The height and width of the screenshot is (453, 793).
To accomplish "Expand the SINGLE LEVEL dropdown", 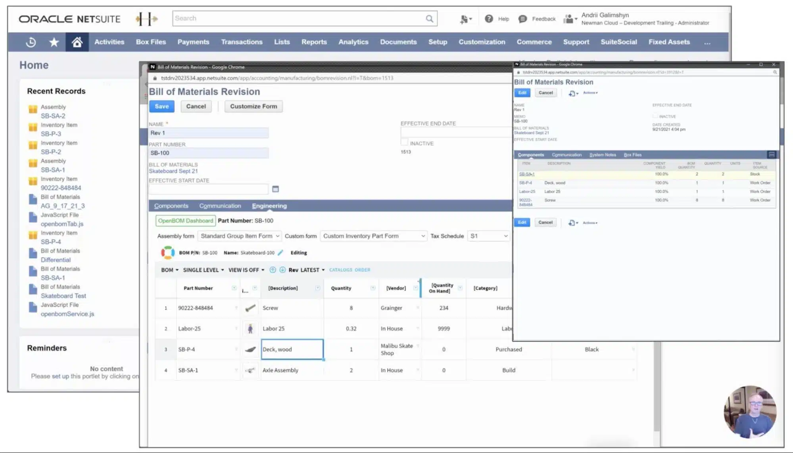I will (x=204, y=270).
